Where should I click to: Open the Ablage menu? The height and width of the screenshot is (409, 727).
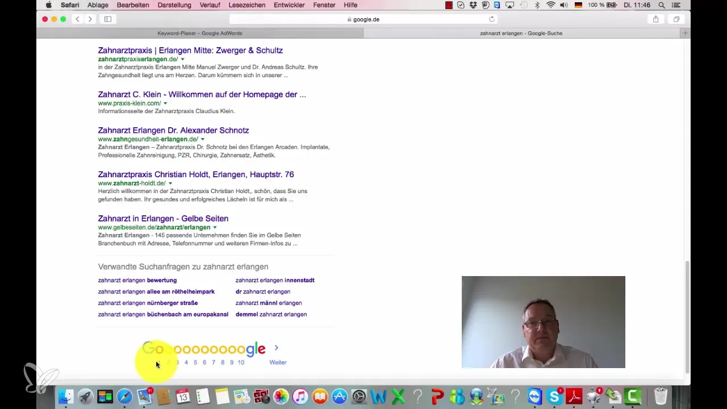point(98,5)
